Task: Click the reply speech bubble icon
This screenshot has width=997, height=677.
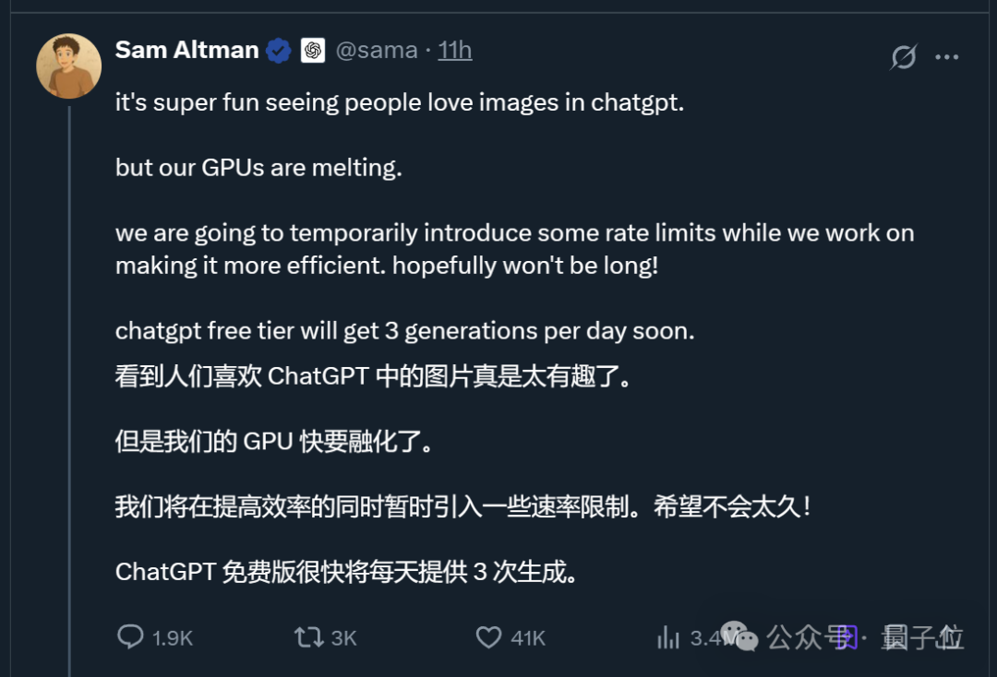Action: pos(130,636)
